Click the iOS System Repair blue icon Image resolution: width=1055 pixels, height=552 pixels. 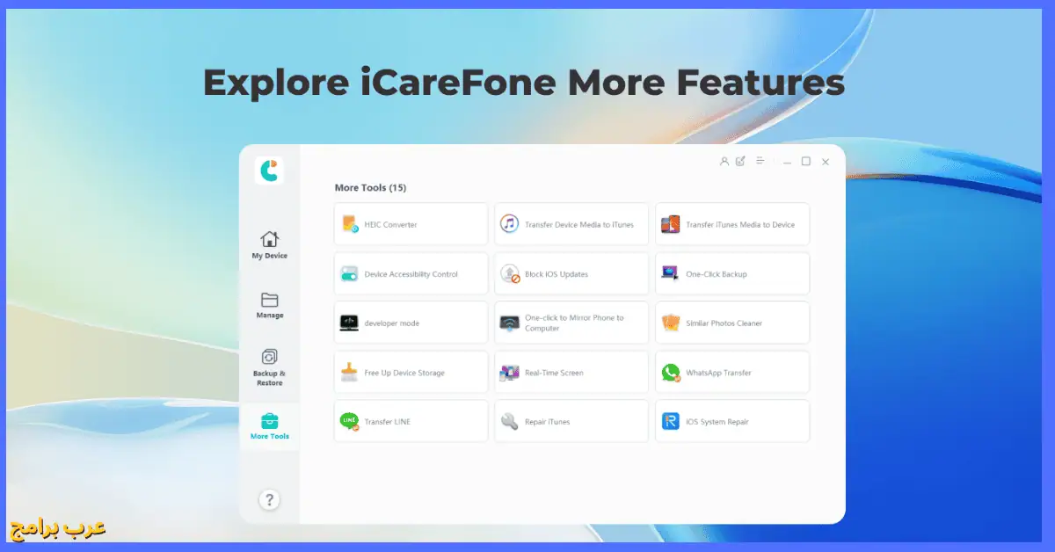[671, 421]
